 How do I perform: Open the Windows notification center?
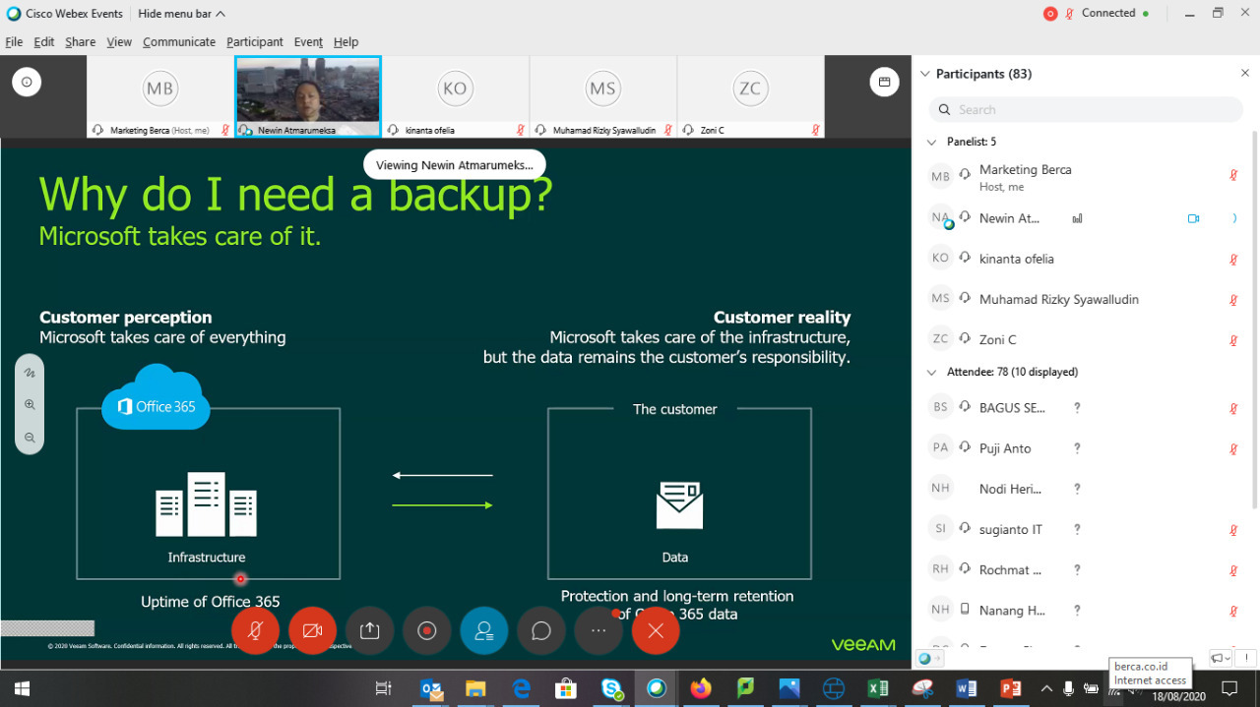click(x=1229, y=688)
